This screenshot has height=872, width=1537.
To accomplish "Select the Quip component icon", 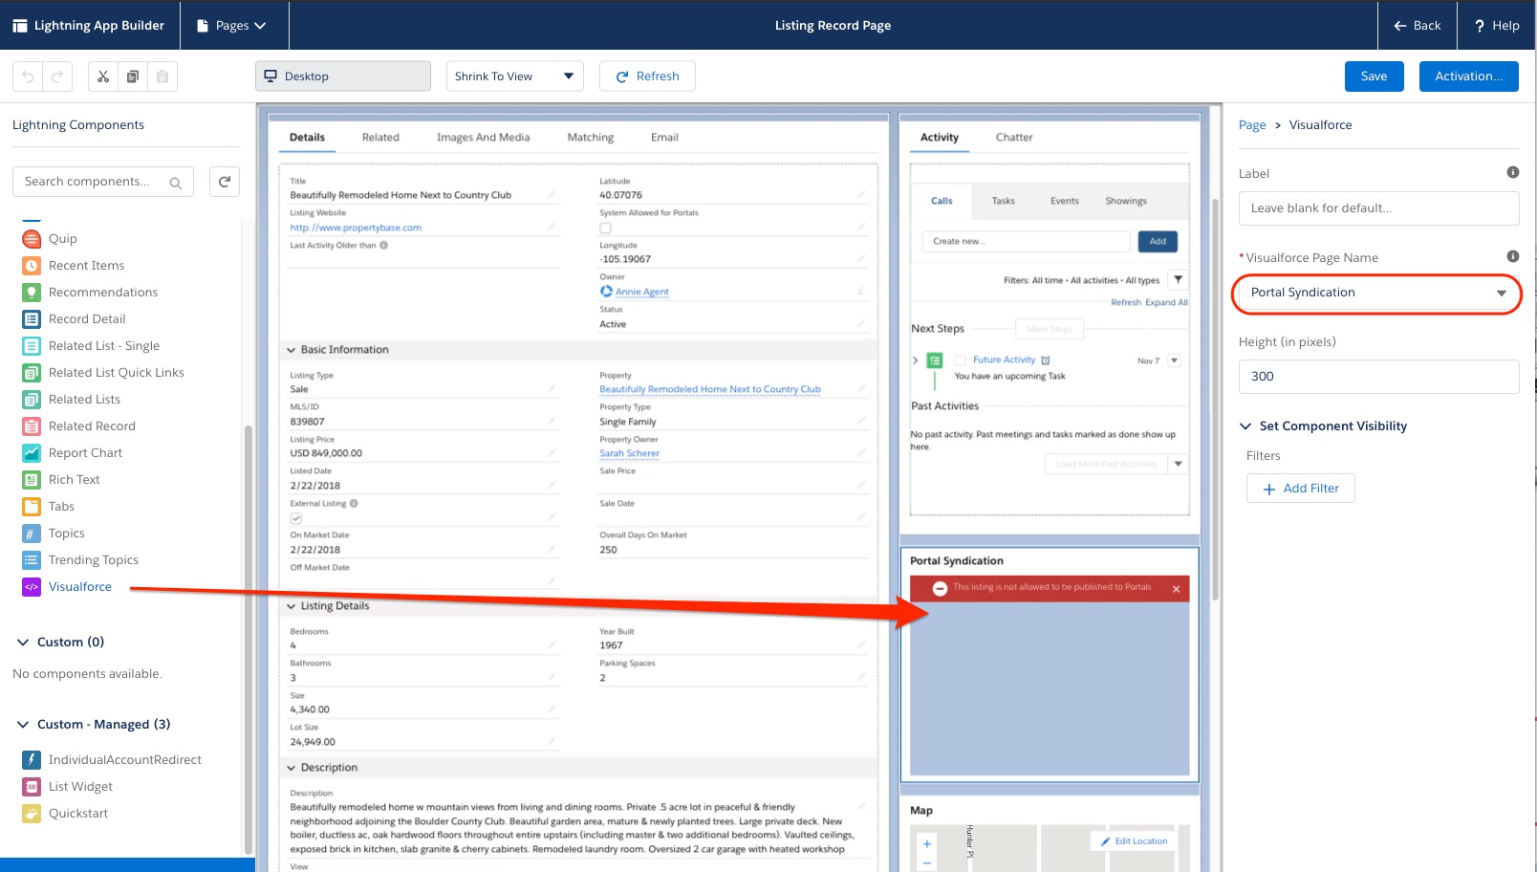I will pos(32,239).
